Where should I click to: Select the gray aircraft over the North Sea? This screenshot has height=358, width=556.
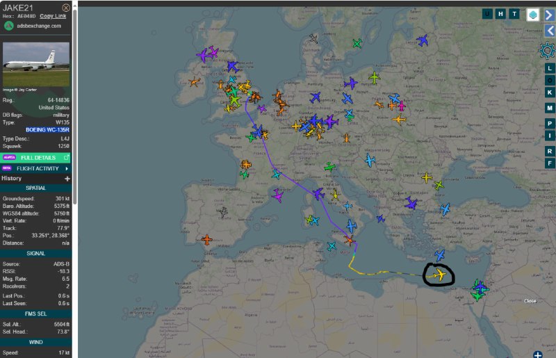tap(313, 38)
